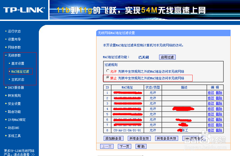Click 删除 for entry ID 2
240x156 pixels.
(x=219, y=98)
